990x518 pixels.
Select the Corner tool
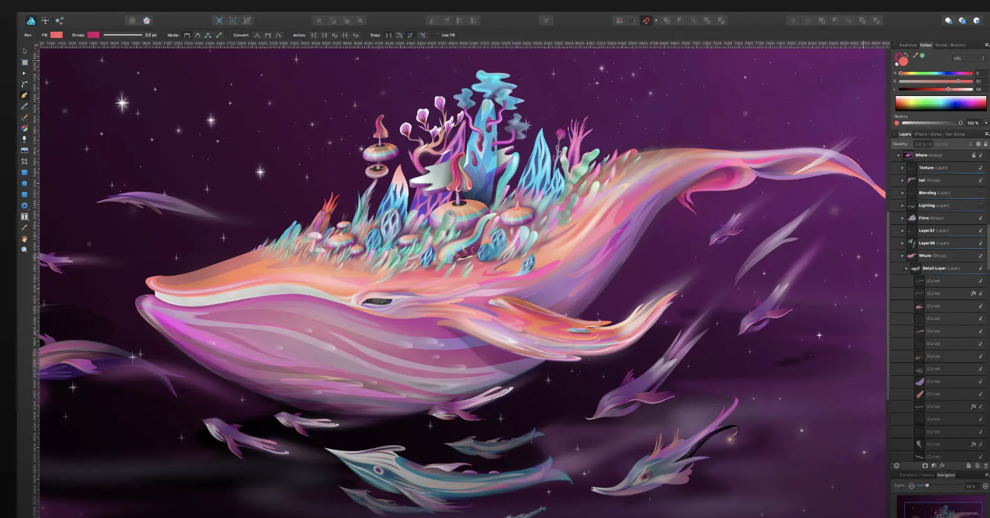pos(24,84)
